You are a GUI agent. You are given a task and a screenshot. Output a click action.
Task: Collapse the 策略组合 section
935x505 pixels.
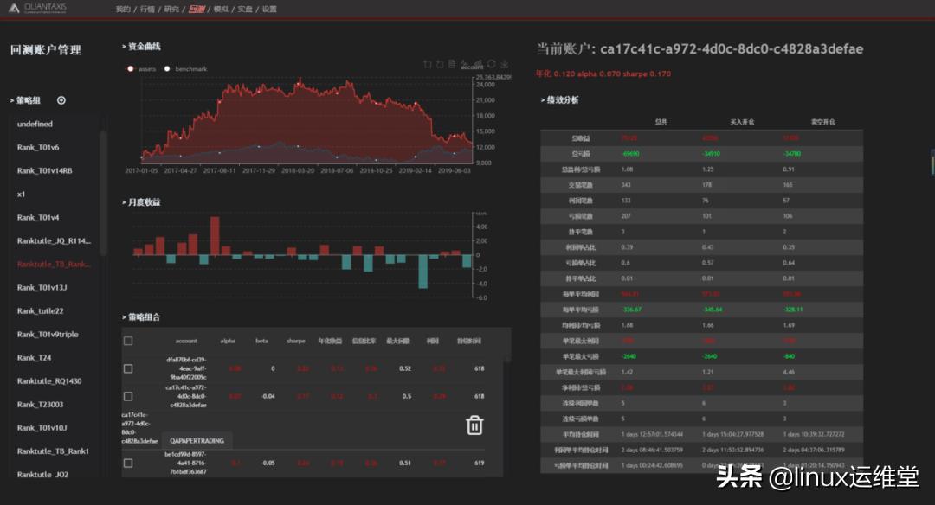(141, 316)
